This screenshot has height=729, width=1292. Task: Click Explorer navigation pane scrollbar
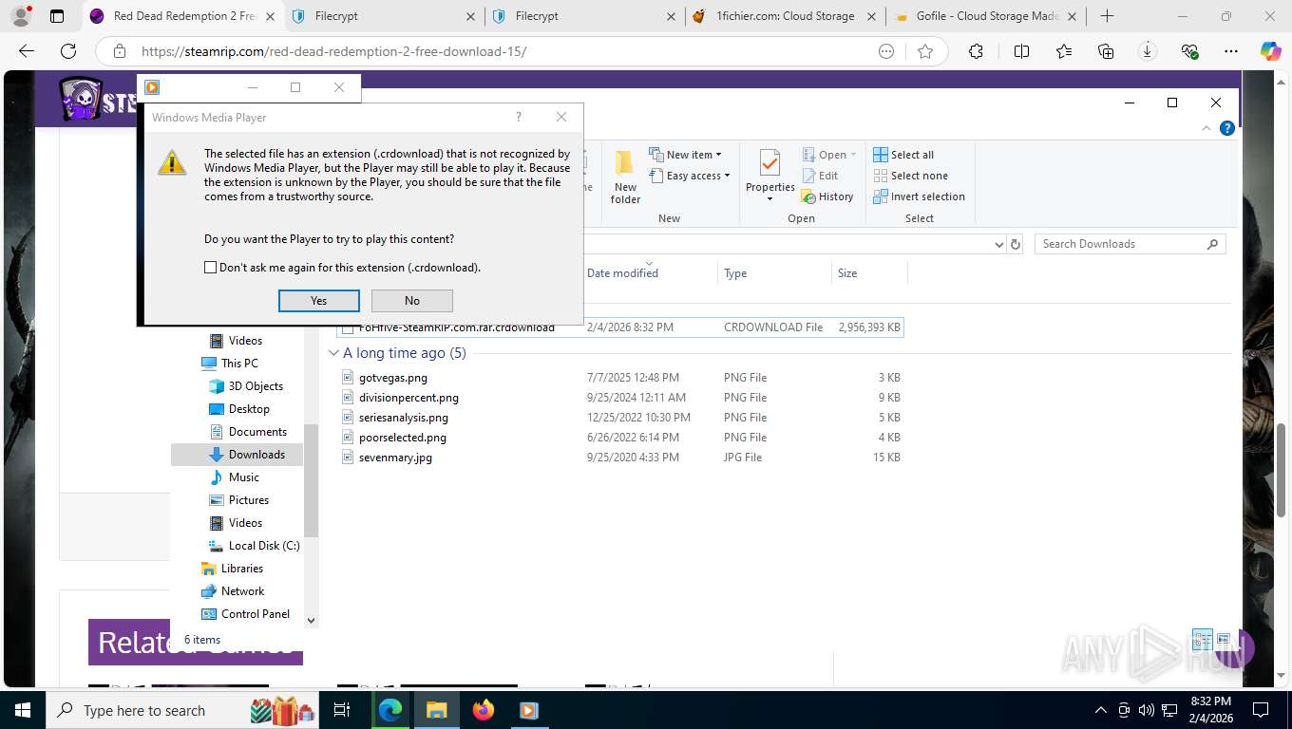[x=311, y=480]
